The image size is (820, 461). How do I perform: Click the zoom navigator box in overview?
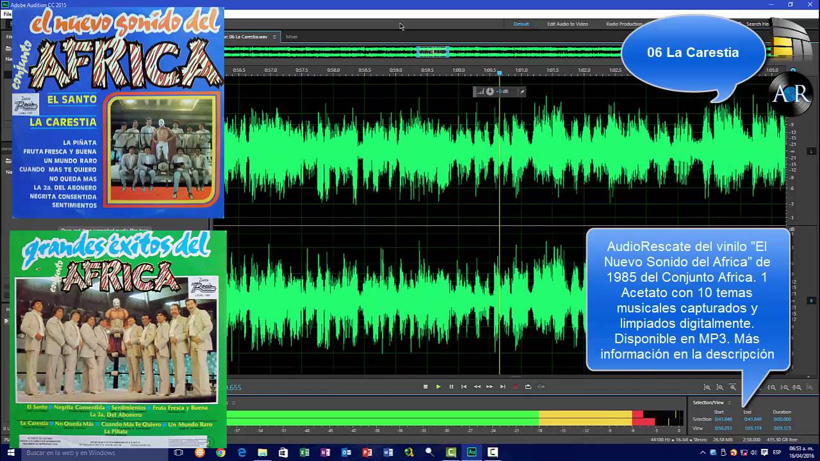coord(432,51)
